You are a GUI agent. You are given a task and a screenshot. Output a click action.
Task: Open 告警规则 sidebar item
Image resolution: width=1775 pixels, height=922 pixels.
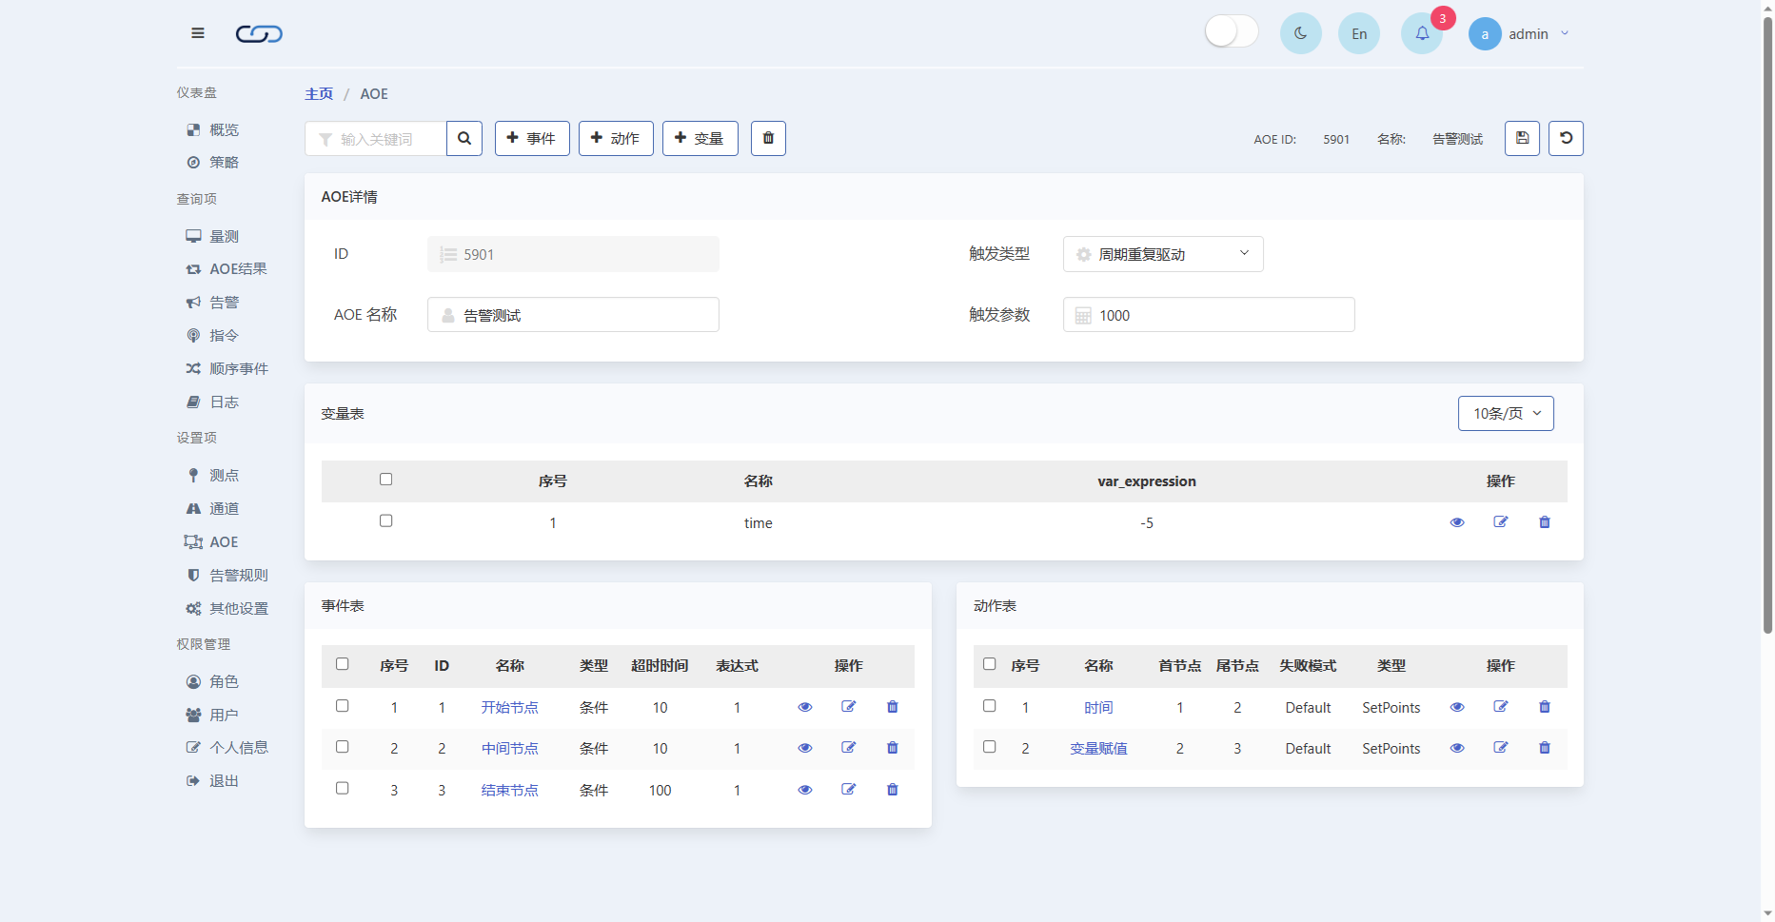click(x=227, y=575)
